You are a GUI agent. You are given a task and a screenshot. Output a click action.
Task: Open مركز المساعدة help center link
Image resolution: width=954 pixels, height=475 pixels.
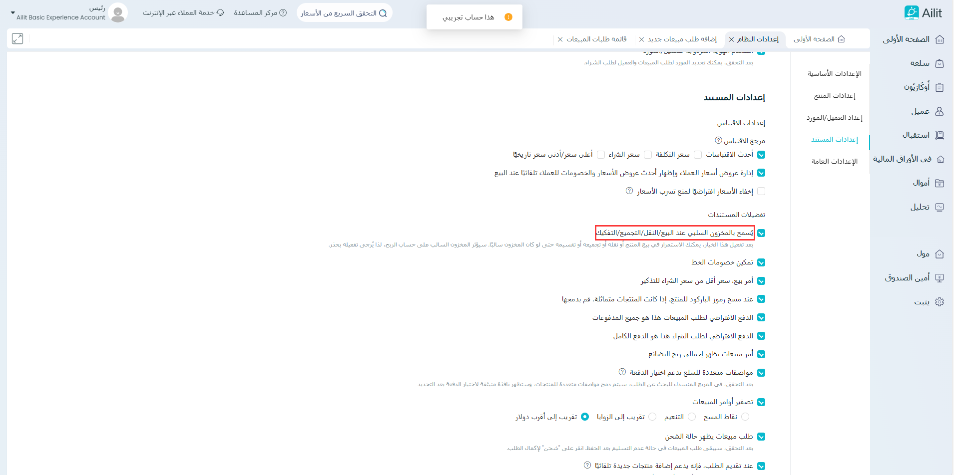(260, 13)
